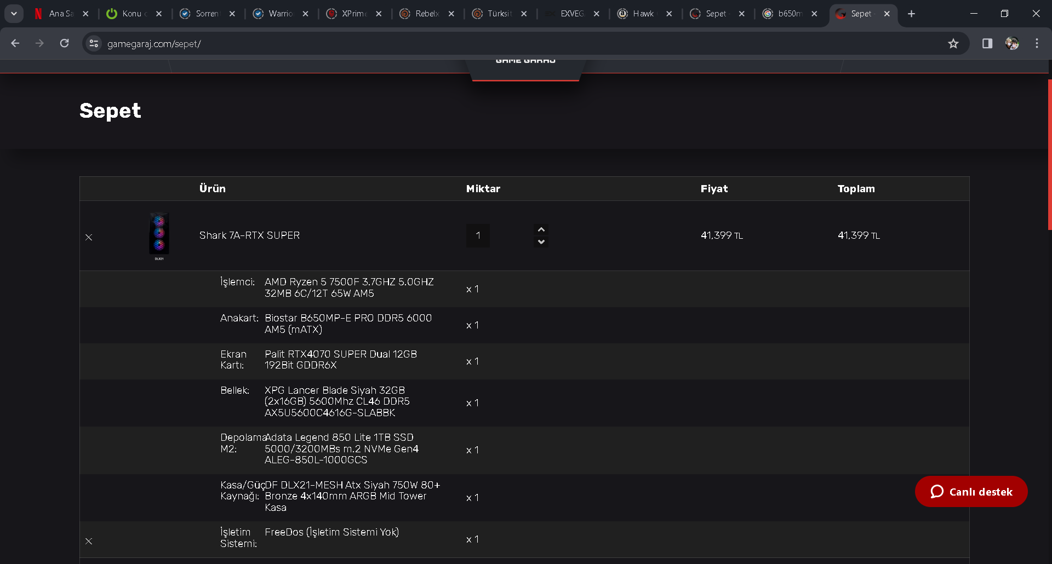
Task: View site information icon in address bar
Action: 94,43
